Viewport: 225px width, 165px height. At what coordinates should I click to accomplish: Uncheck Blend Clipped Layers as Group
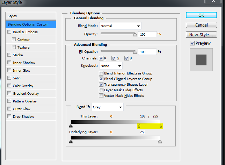(101, 79)
